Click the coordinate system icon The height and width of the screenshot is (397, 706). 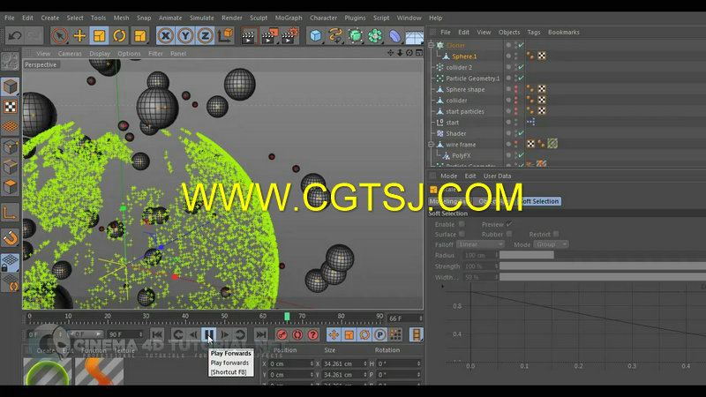[226, 35]
